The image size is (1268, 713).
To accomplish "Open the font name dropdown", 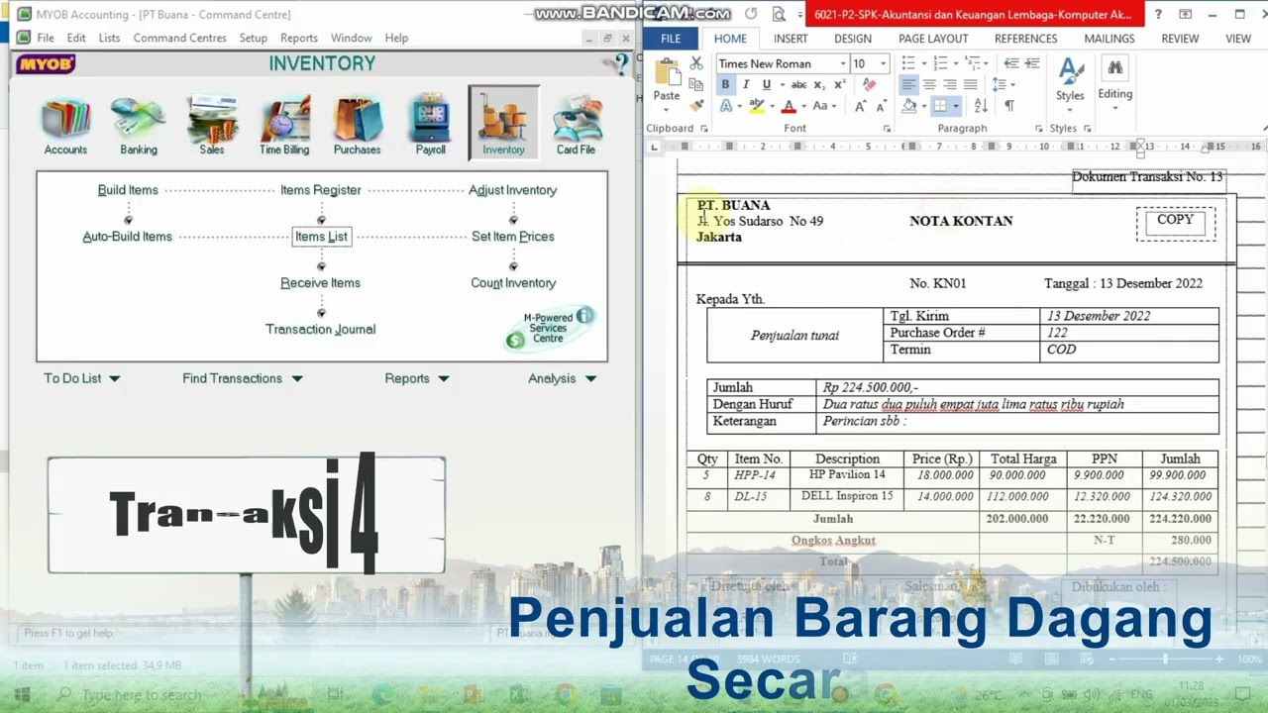I will point(843,63).
